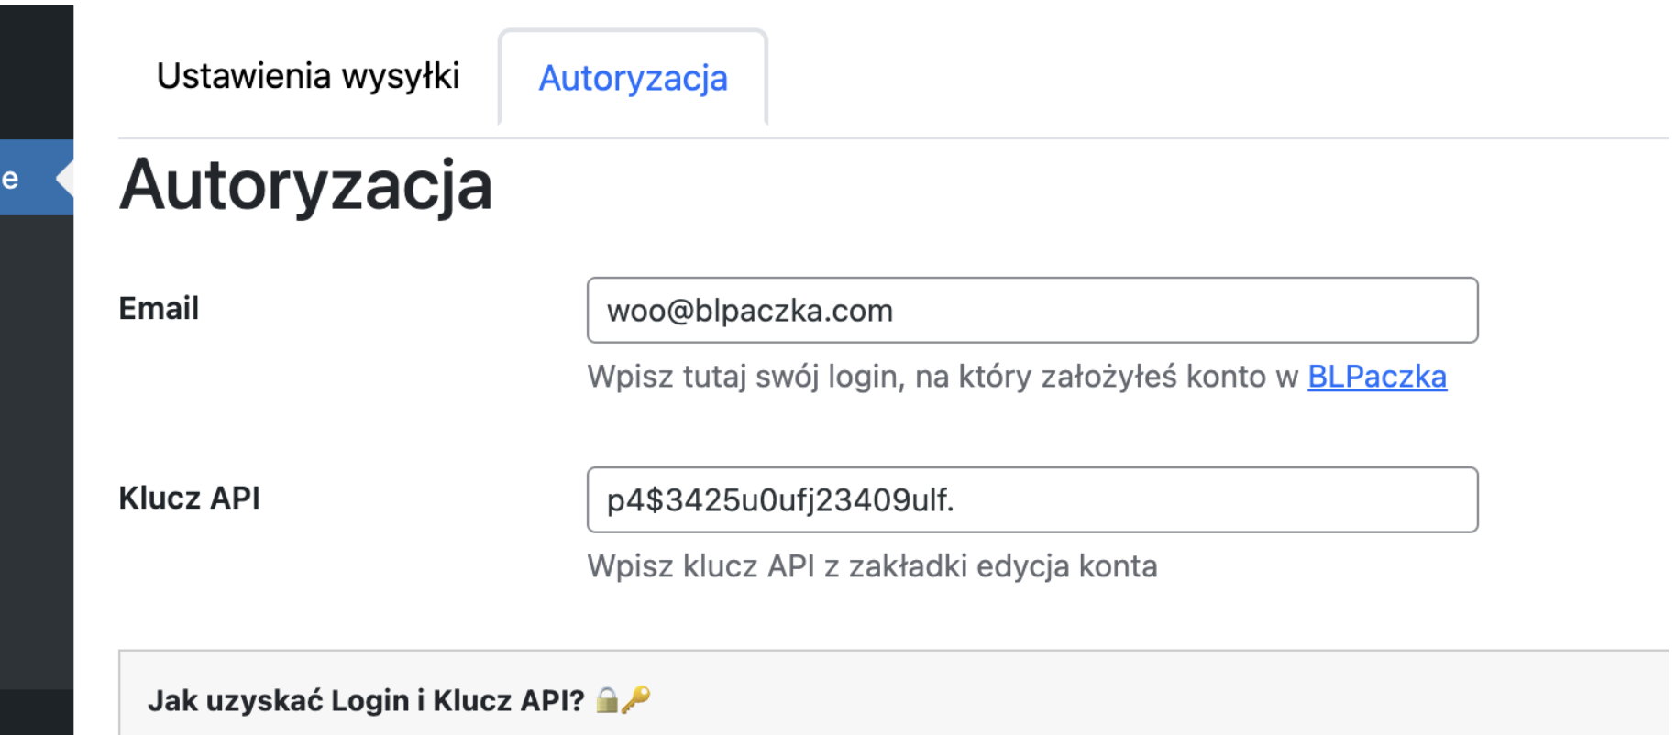The image size is (1676, 735).
Task: Click the Email input field
Action: (x=1031, y=311)
